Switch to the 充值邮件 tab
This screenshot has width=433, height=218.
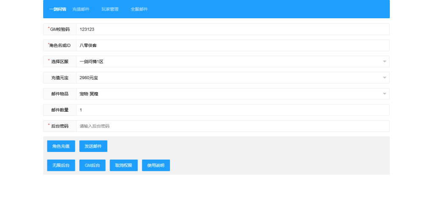click(x=81, y=9)
